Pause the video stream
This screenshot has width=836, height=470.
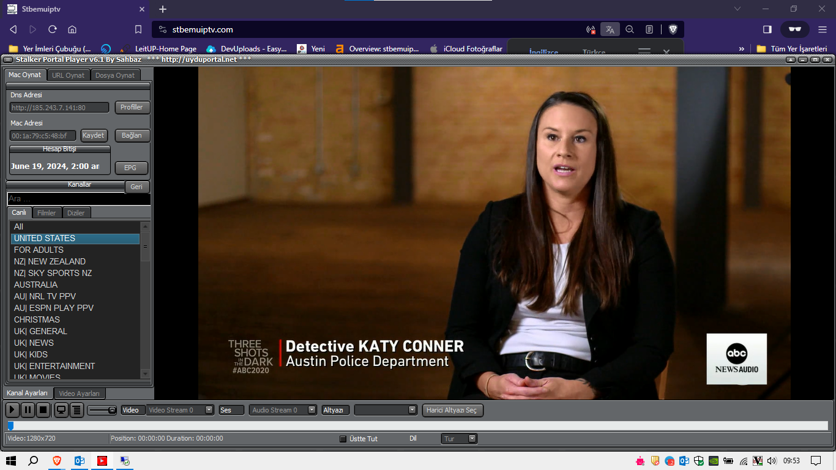(28, 410)
